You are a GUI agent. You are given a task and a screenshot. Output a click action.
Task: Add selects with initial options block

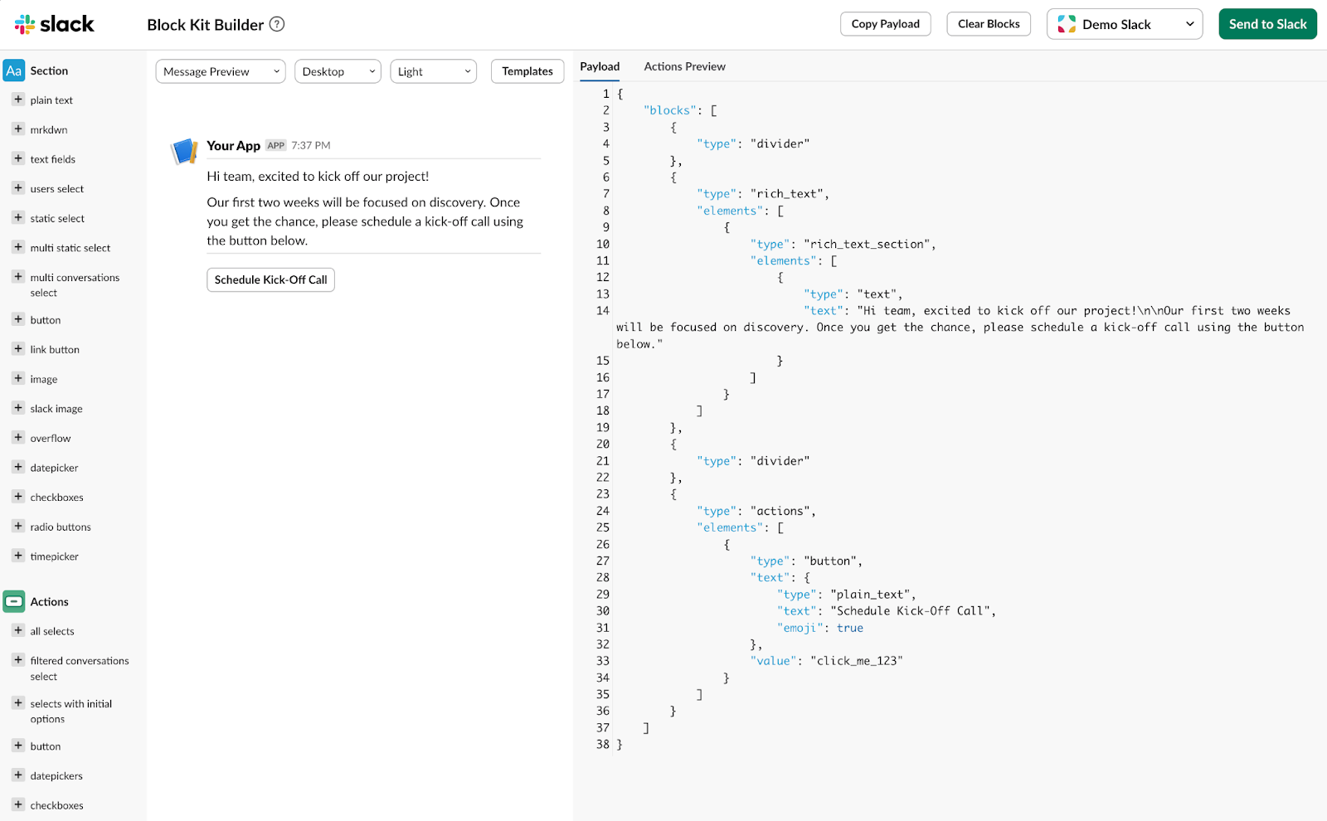click(x=18, y=703)
